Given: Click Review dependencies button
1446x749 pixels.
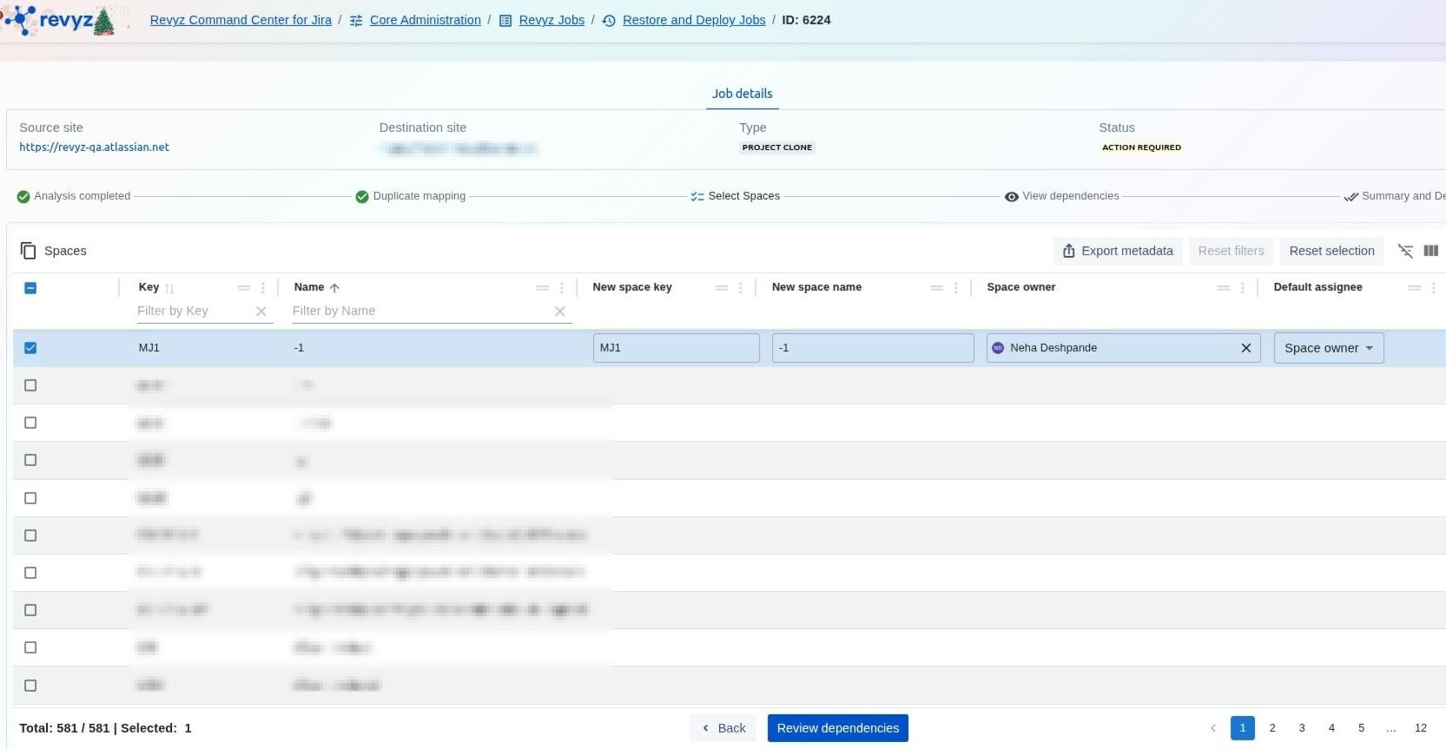Looking at the screenshot, I should tap(837, 728).
